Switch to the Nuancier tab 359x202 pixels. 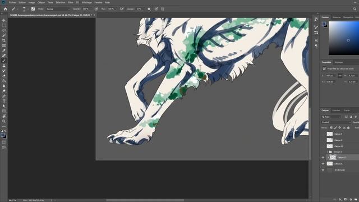pos(337,17)
